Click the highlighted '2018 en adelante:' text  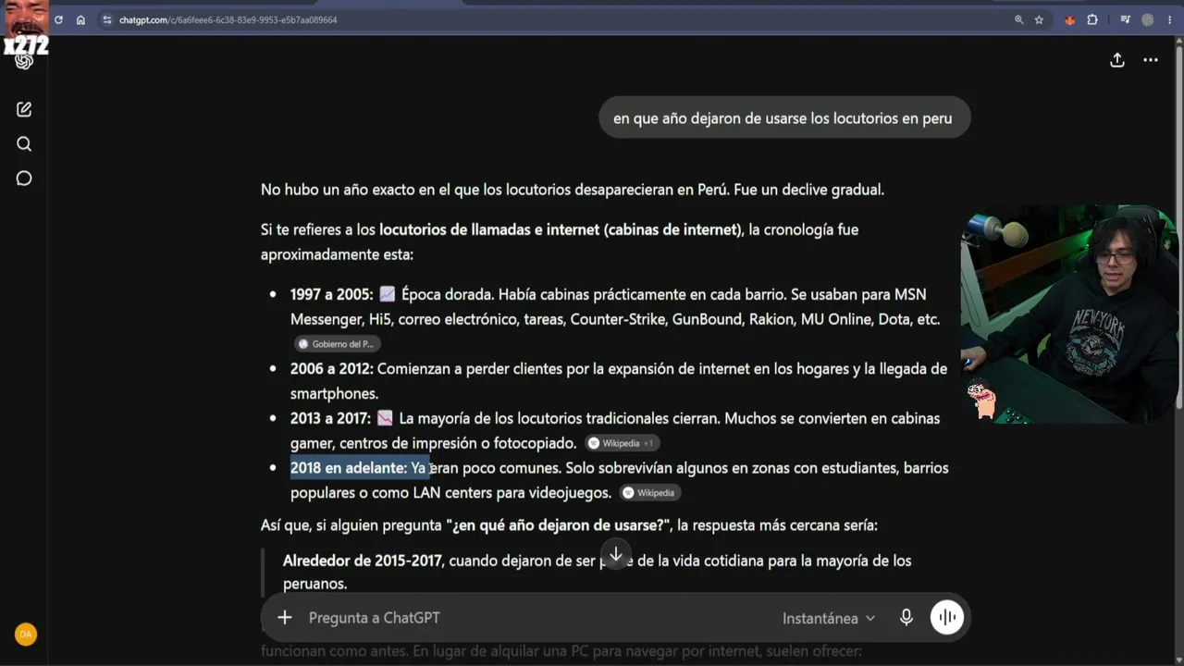(349, 468)
